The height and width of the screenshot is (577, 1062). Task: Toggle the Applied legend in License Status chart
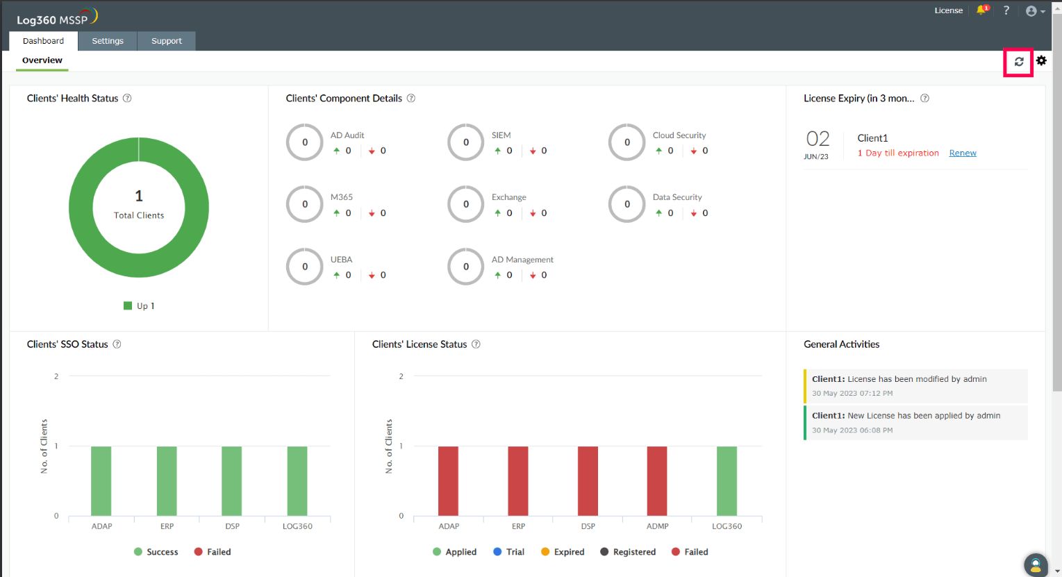tap(454, 552)
